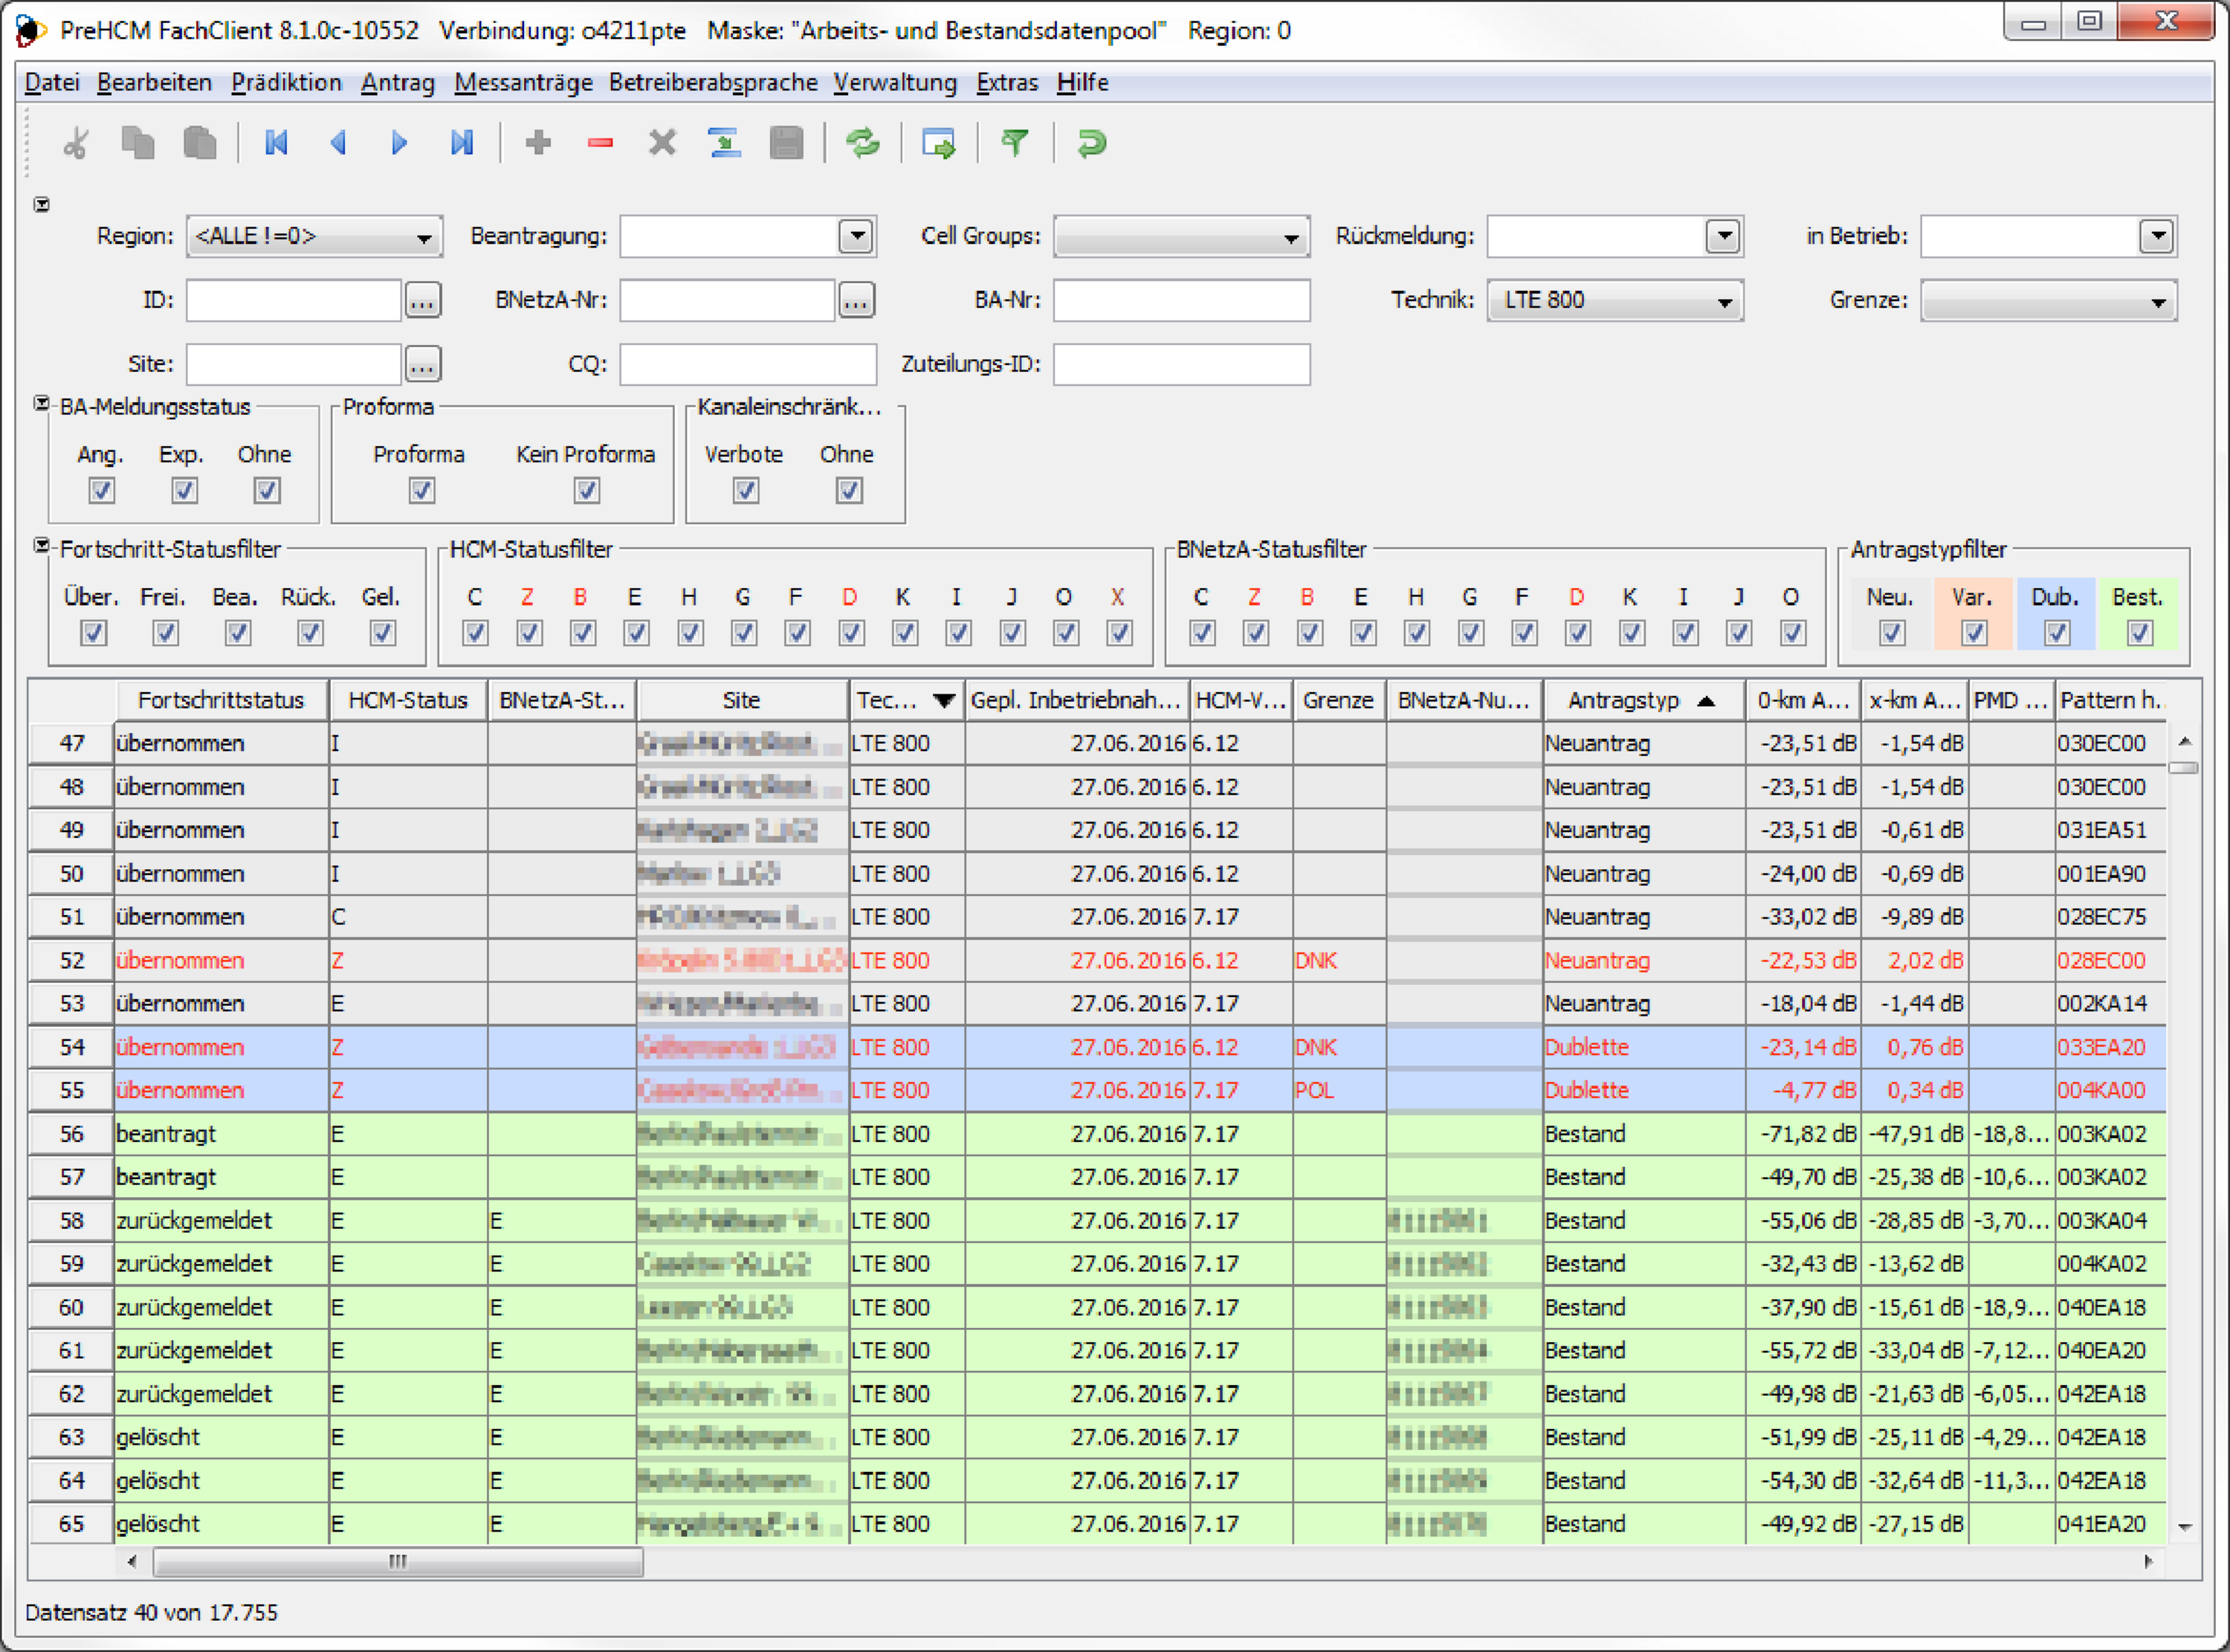Click the X cancel toolbar icon
Image resolution: width=2230 pixels, height=1652 pixels.
pos(662,143)
